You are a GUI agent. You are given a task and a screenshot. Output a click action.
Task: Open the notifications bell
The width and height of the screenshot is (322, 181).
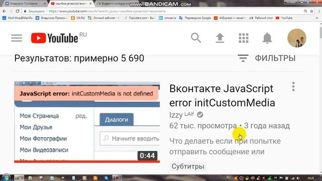267,38
